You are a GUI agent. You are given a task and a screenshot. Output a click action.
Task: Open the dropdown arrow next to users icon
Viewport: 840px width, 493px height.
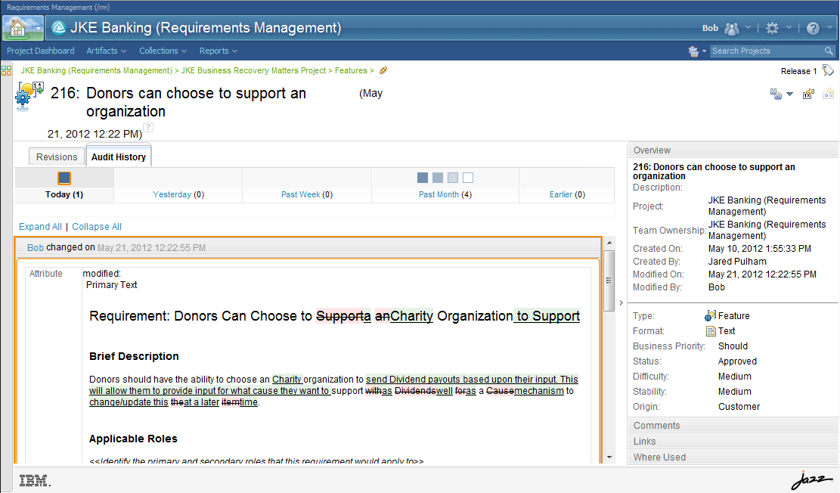[749, 27]
